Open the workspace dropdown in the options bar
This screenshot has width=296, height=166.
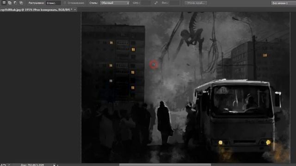coord(284,3)
